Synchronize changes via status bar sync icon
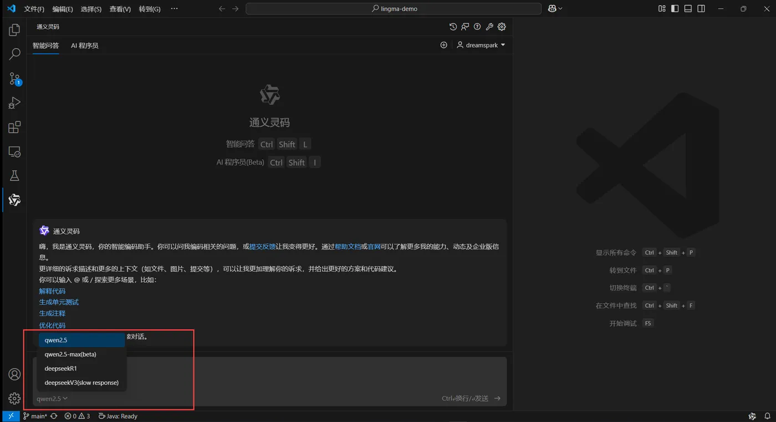The height and width of the screenshot is (422, 776). 54,416
